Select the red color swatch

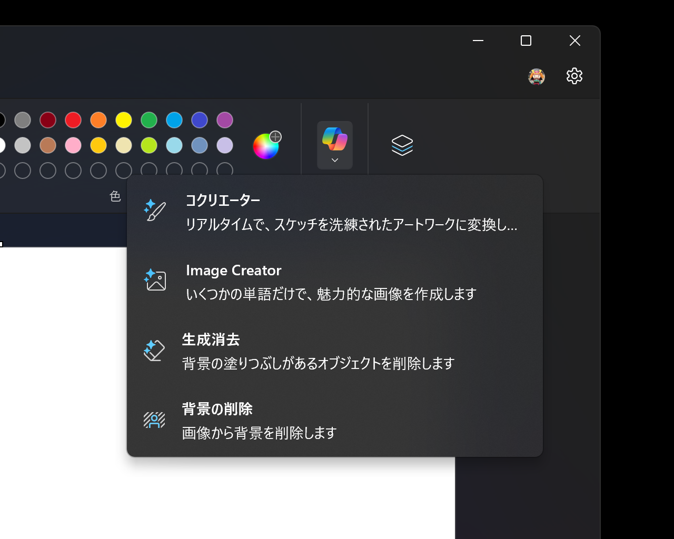coord(73,120)
